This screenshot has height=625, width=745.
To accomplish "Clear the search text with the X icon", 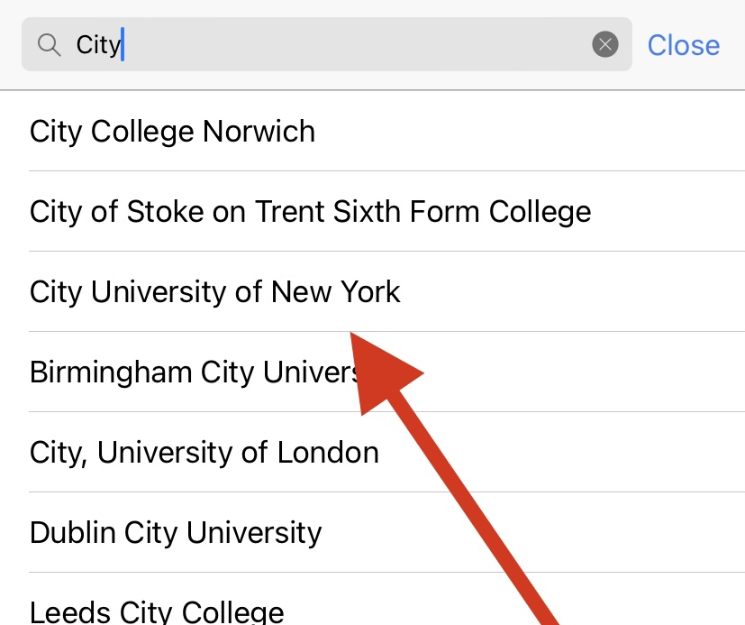I will [x=604, y=44].
